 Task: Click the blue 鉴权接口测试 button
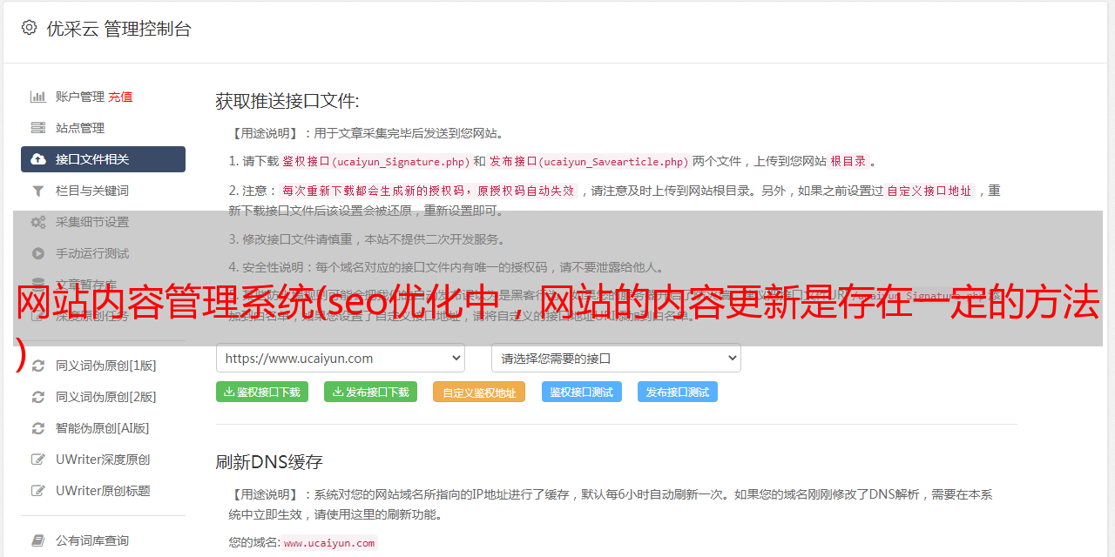pyautogui.click(x=582, y=392)
